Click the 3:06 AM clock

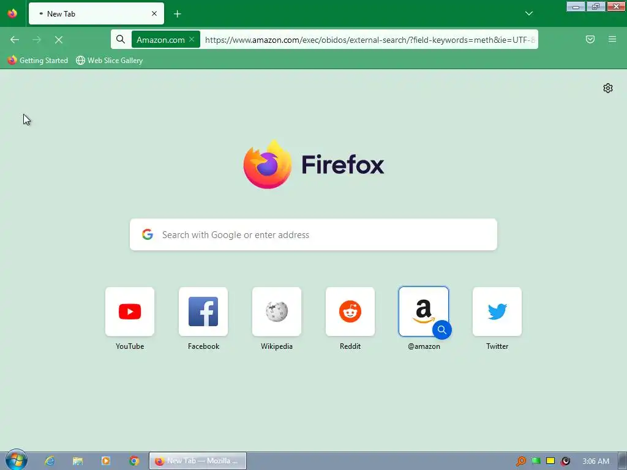click(596, 461)
